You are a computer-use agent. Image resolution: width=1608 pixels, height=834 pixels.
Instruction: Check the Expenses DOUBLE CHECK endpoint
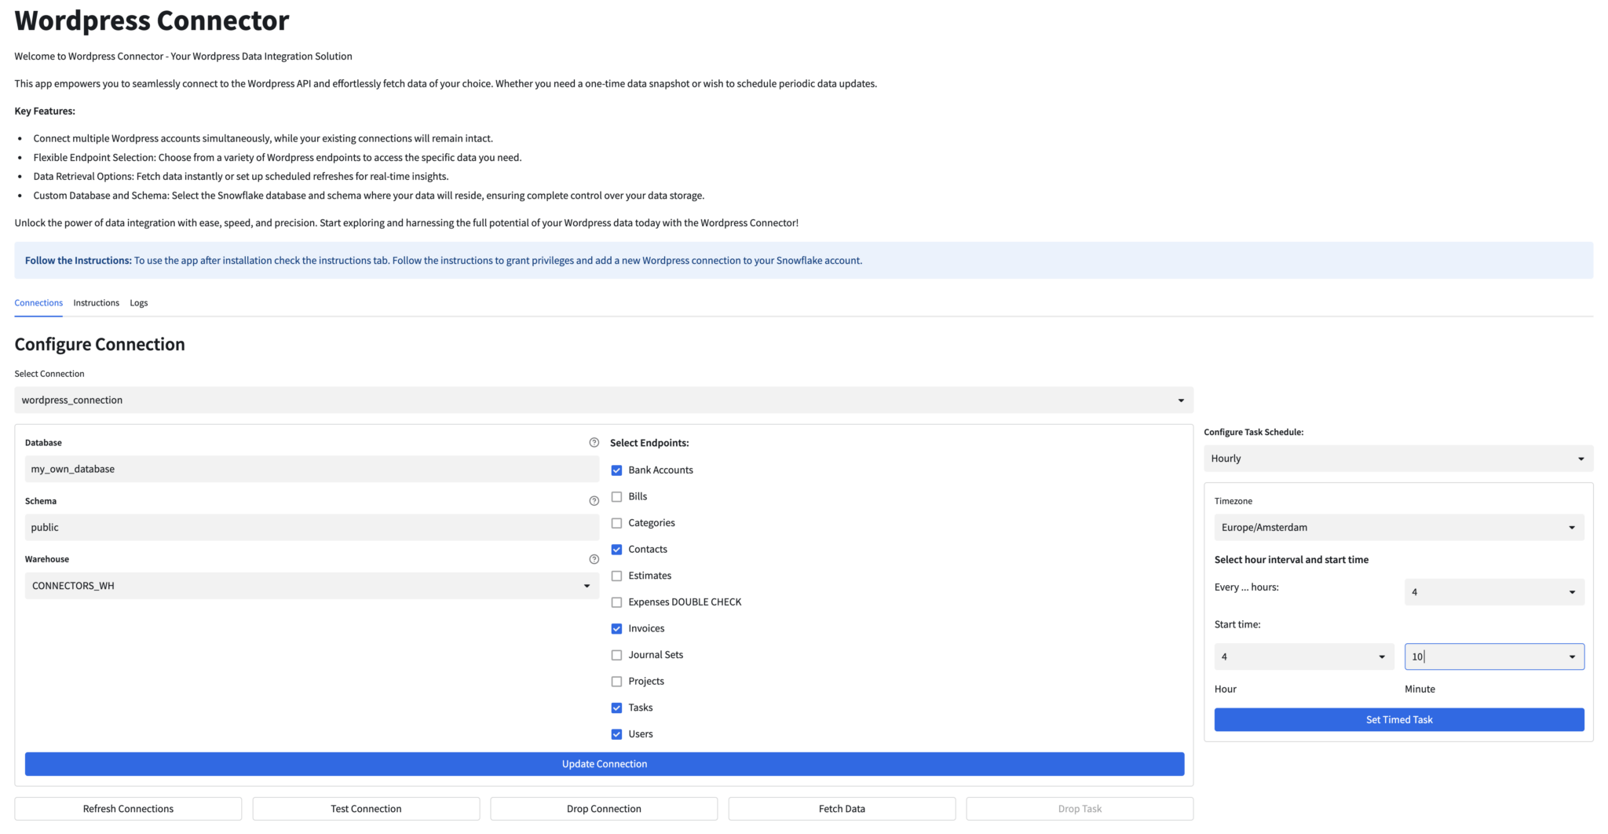[617, 602]
